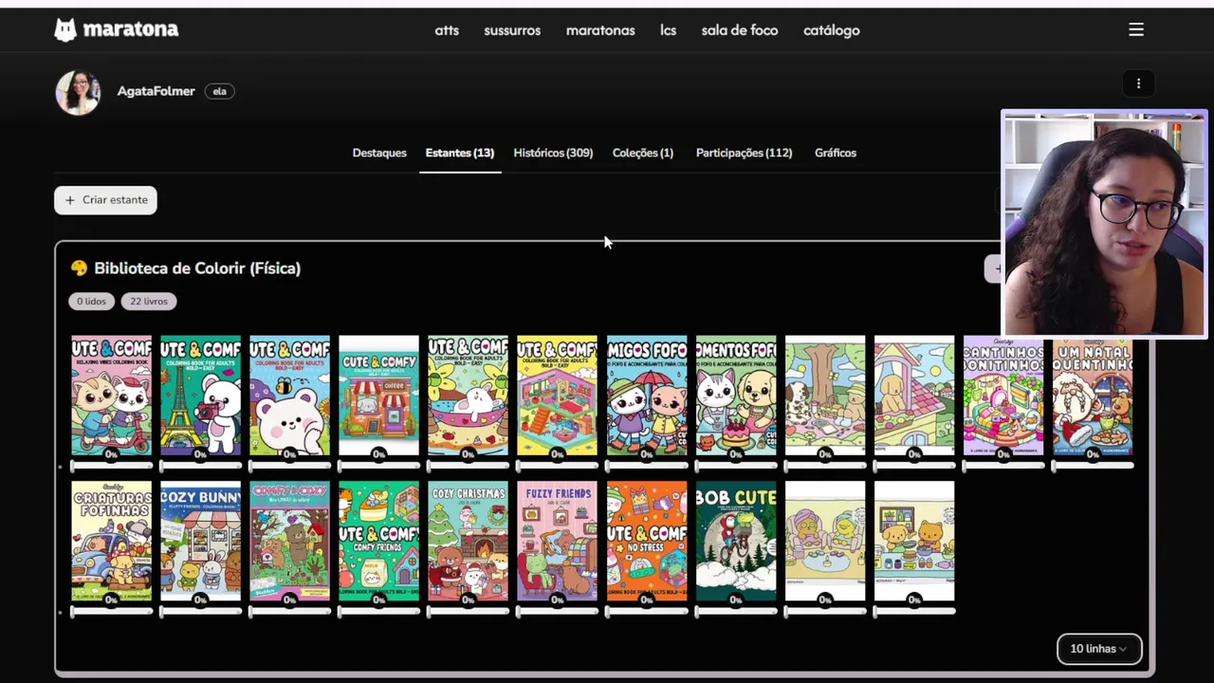Switch to the Históricos (309) tab
The image size is (1214, 683).
[553, 153]
